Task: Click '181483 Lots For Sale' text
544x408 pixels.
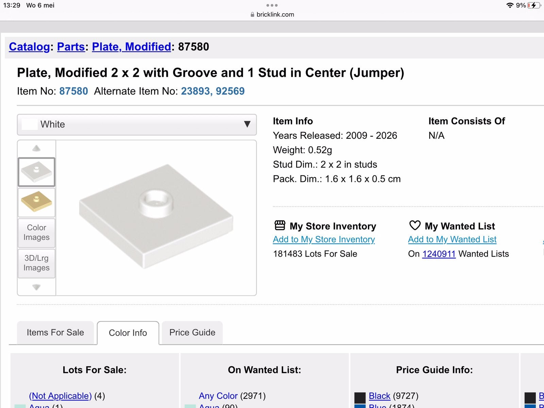Action: [315, 254]
